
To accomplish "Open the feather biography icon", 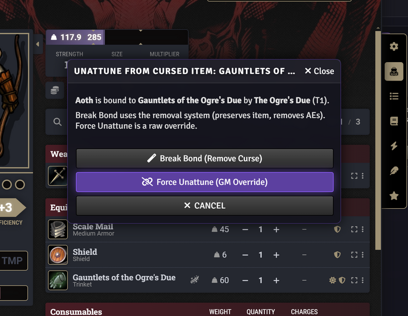I will [394, 171].
